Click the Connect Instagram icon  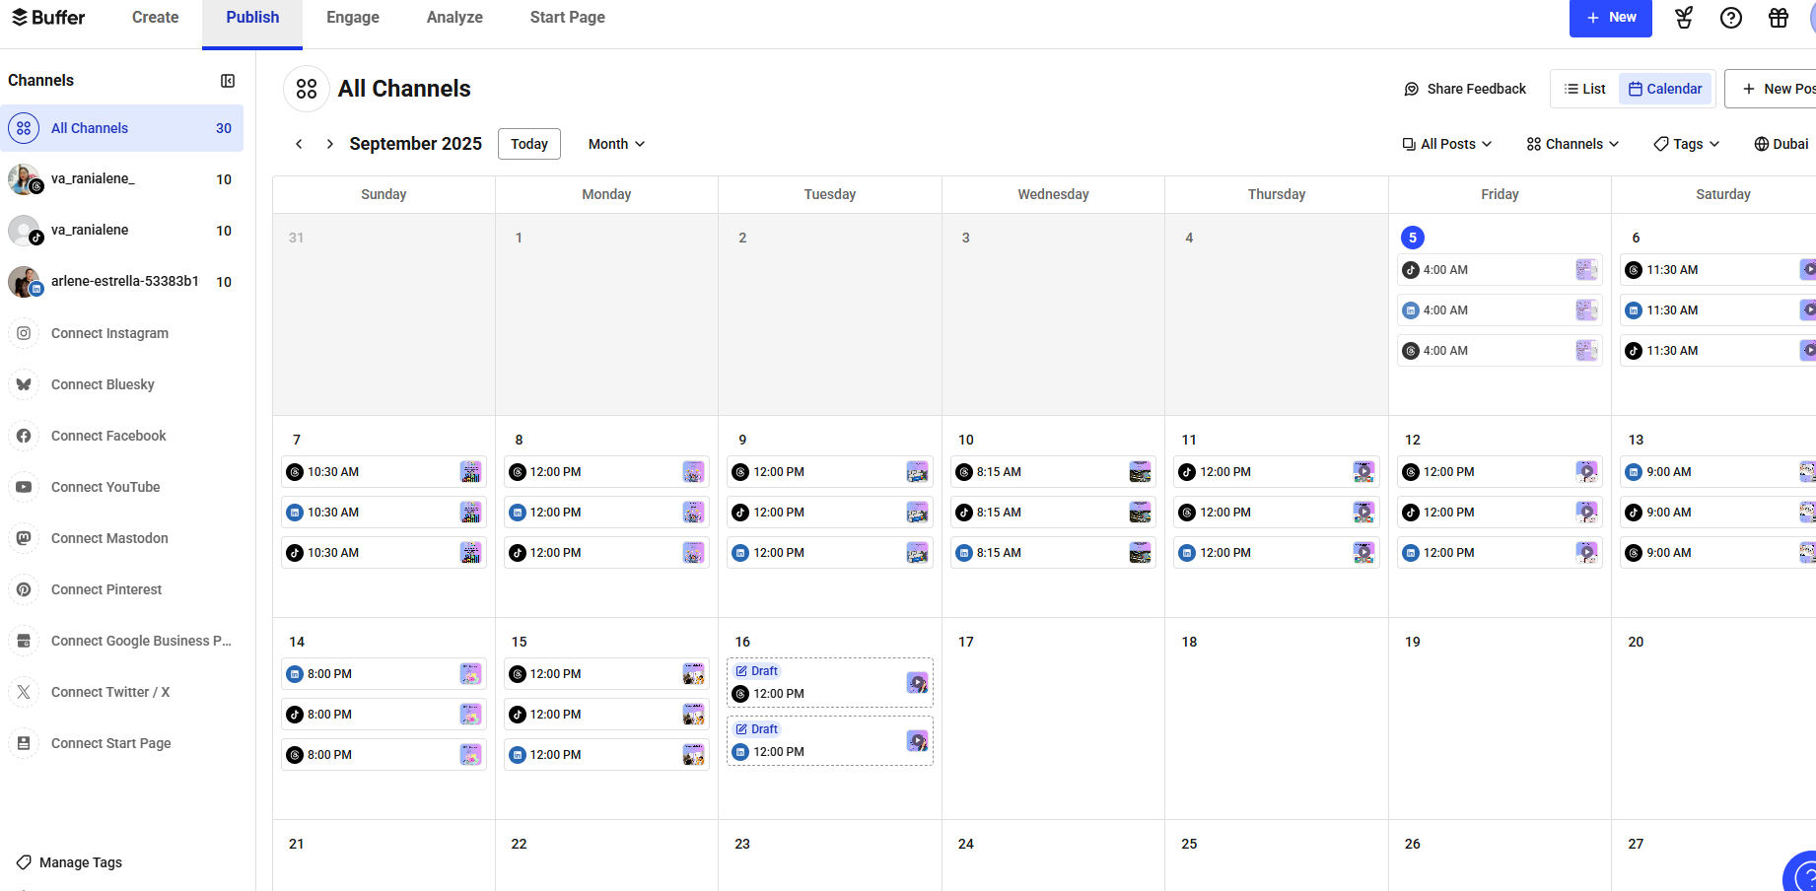click(24, 333)
